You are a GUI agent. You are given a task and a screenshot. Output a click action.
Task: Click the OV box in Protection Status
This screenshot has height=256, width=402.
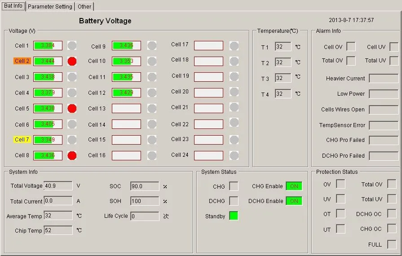(x=340, y=184)
